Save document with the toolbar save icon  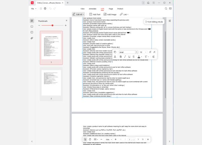point(41,9)
